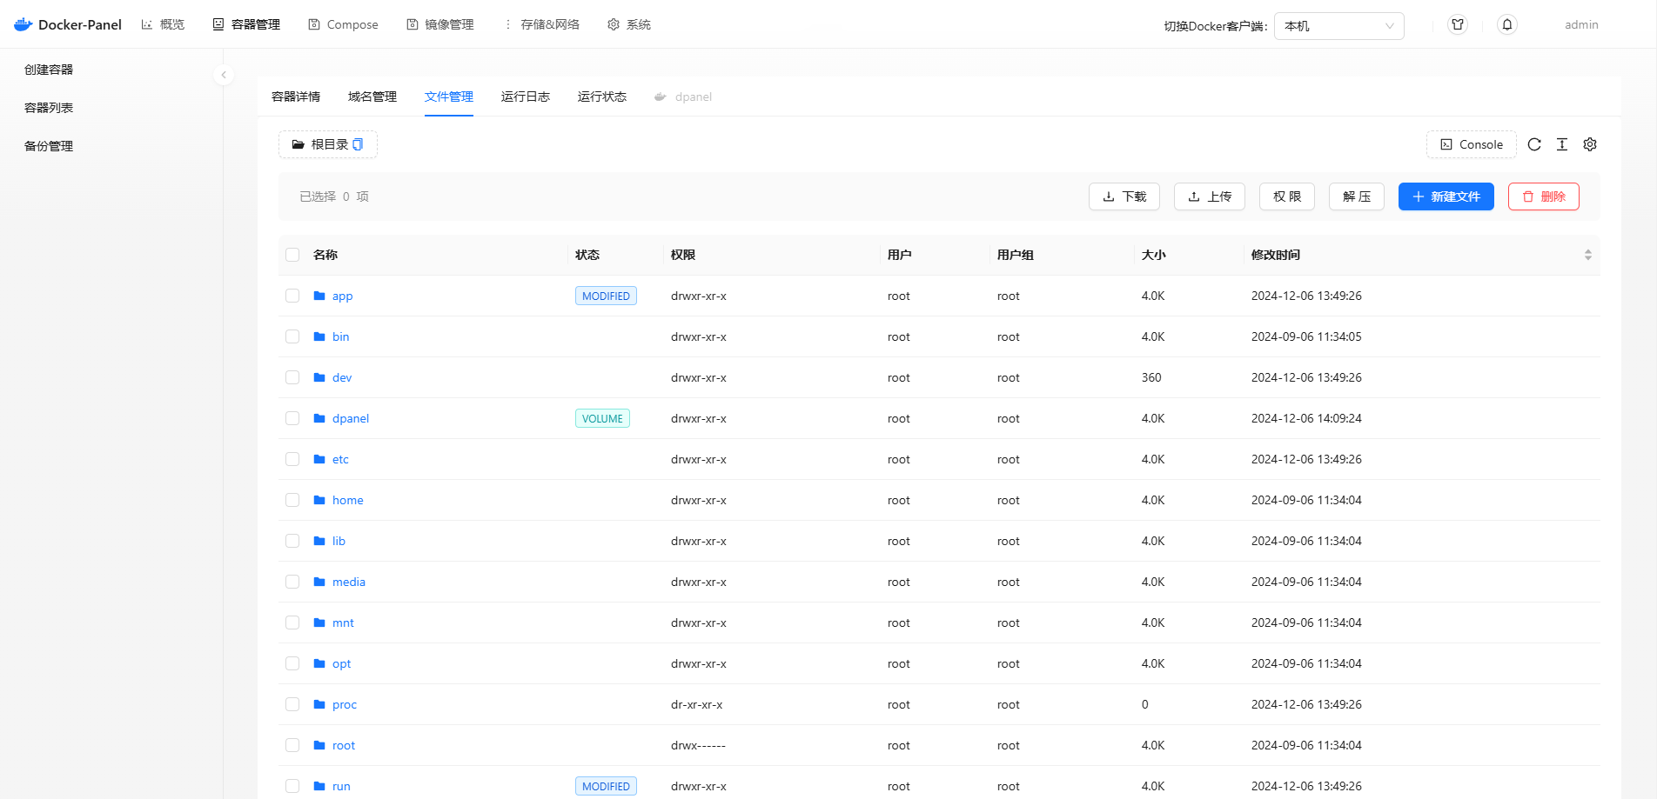
Task: Click the 新建文件 button
Action: (x=1446, y=196)
